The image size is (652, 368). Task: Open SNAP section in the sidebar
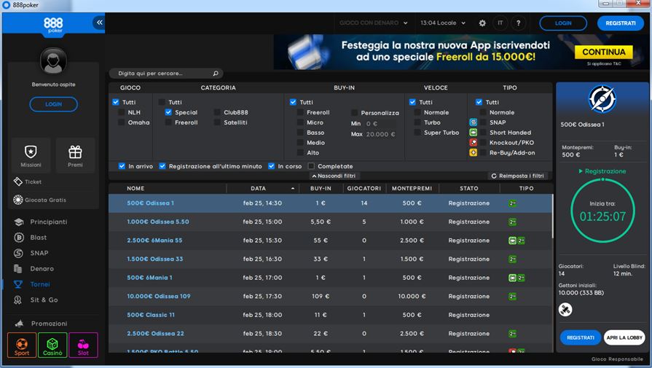pos(39,254)
